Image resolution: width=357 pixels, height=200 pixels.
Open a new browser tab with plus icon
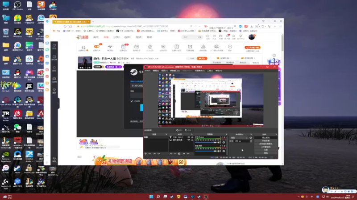93,22
